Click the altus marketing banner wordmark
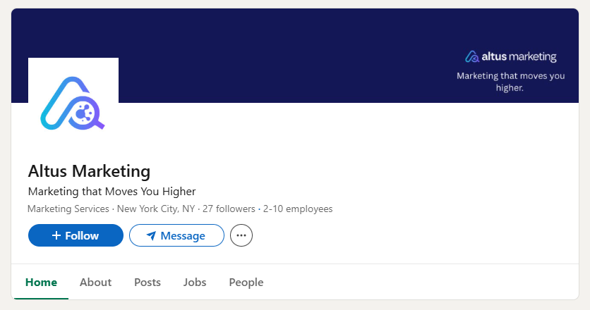The height and width of the screenshot is (310, 590). tap(519, 56)
